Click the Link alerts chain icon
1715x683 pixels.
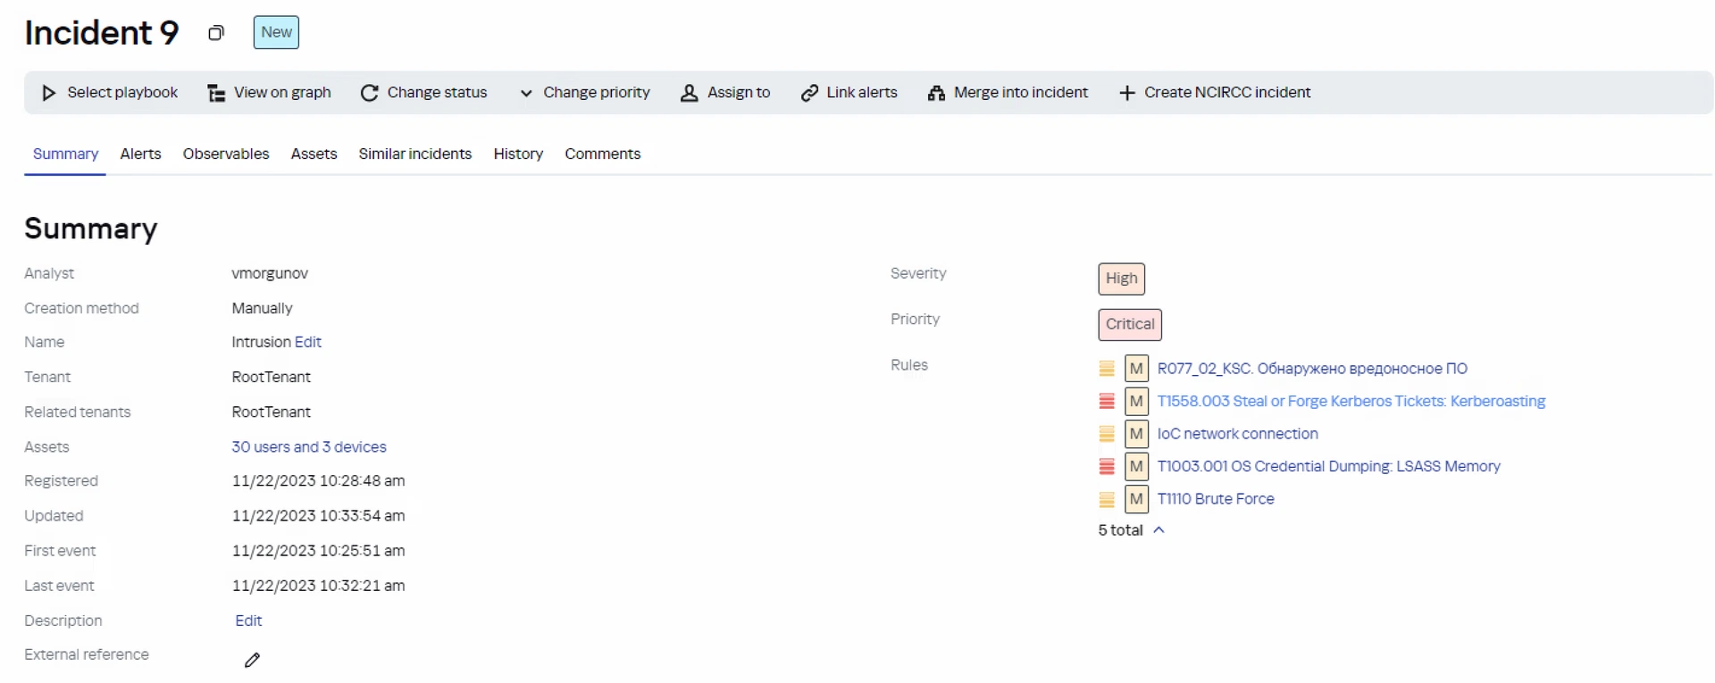point(809,93)
